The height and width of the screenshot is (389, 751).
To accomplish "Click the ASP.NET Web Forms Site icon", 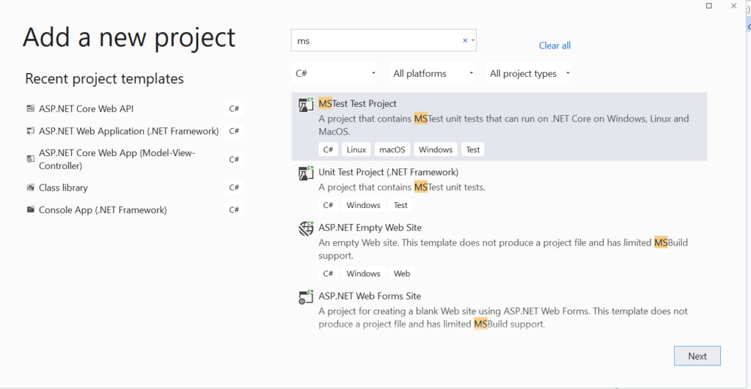I will (306, 297).
